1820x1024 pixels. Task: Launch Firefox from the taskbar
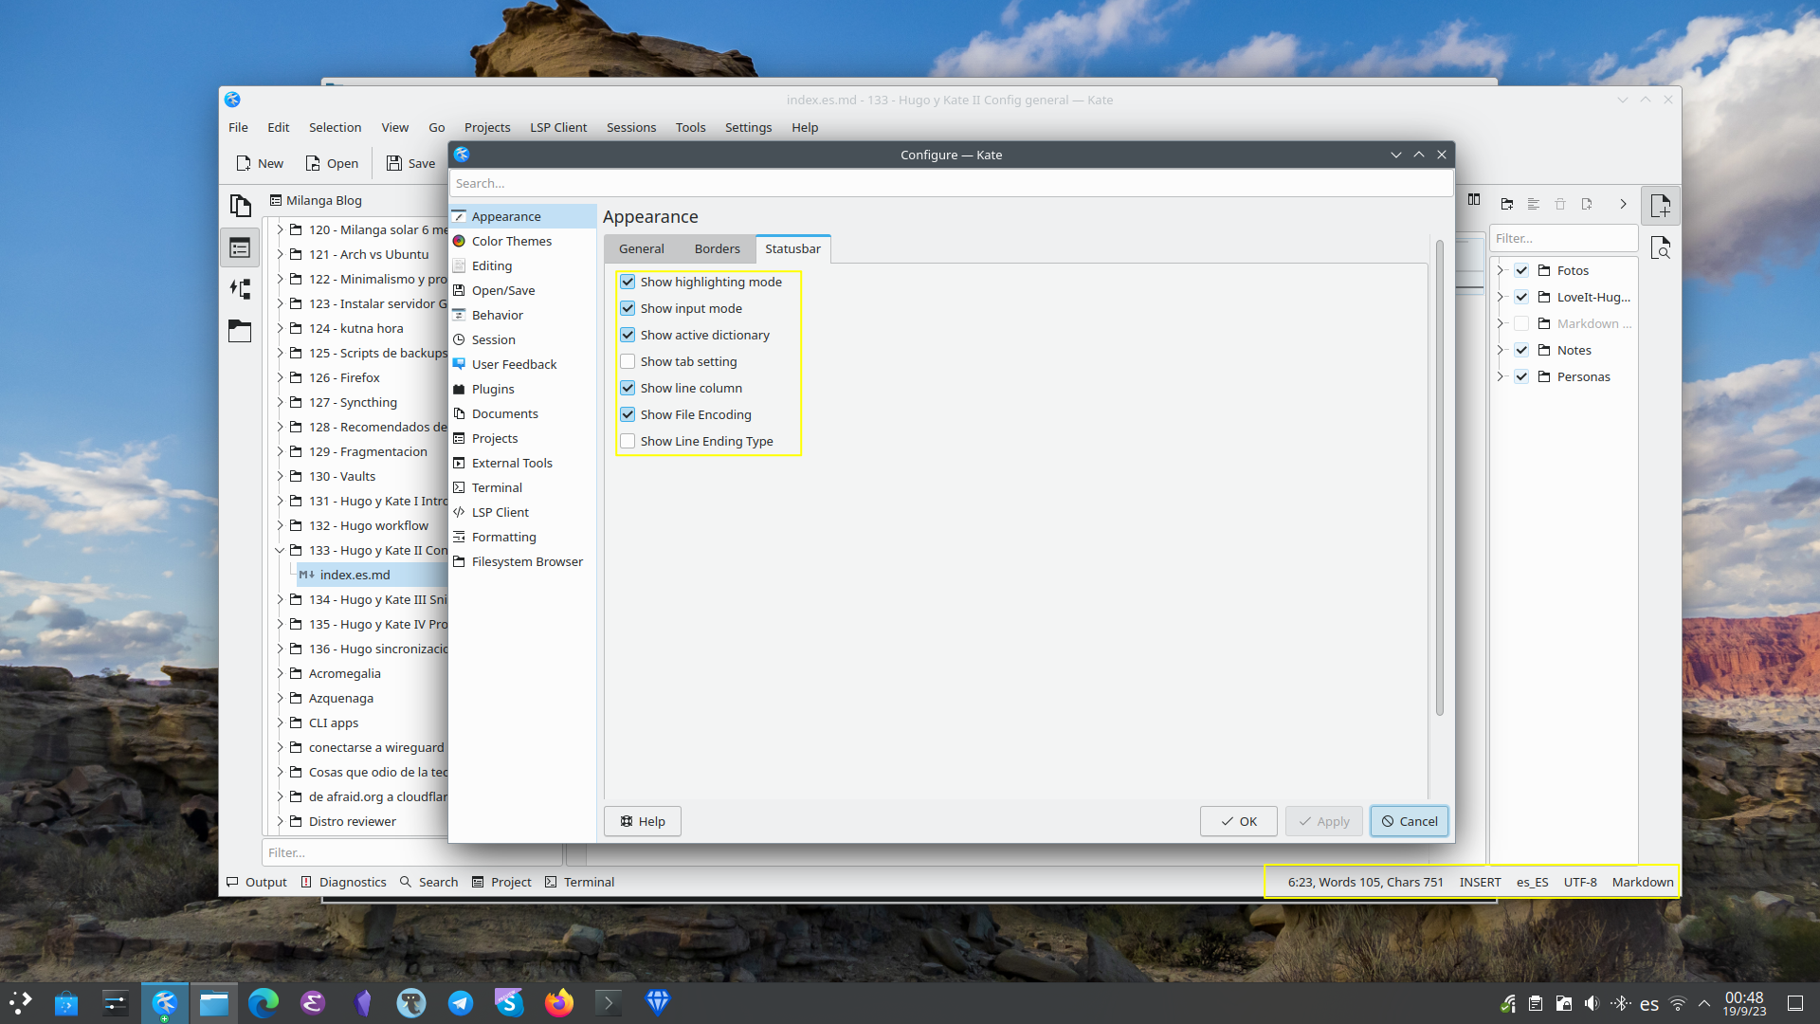tap(559, 1002)
